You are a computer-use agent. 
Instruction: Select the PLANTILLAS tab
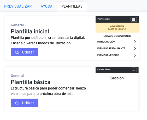[72, 6]
